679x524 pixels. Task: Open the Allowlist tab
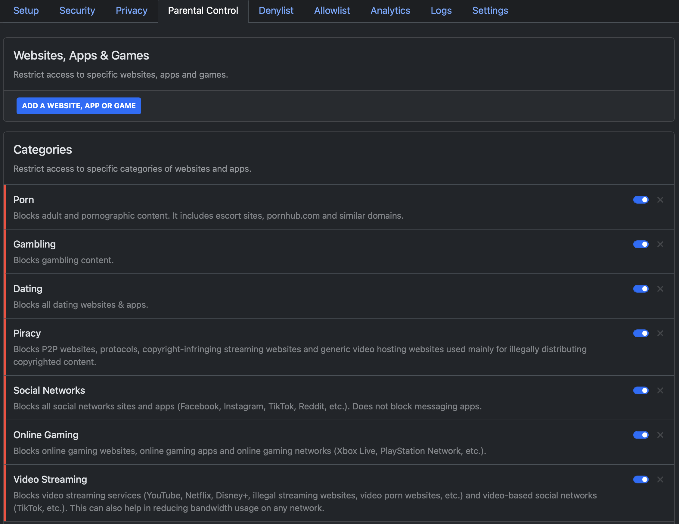332,11
